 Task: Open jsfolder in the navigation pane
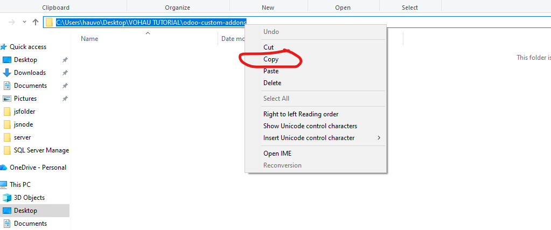click(24, 111)
